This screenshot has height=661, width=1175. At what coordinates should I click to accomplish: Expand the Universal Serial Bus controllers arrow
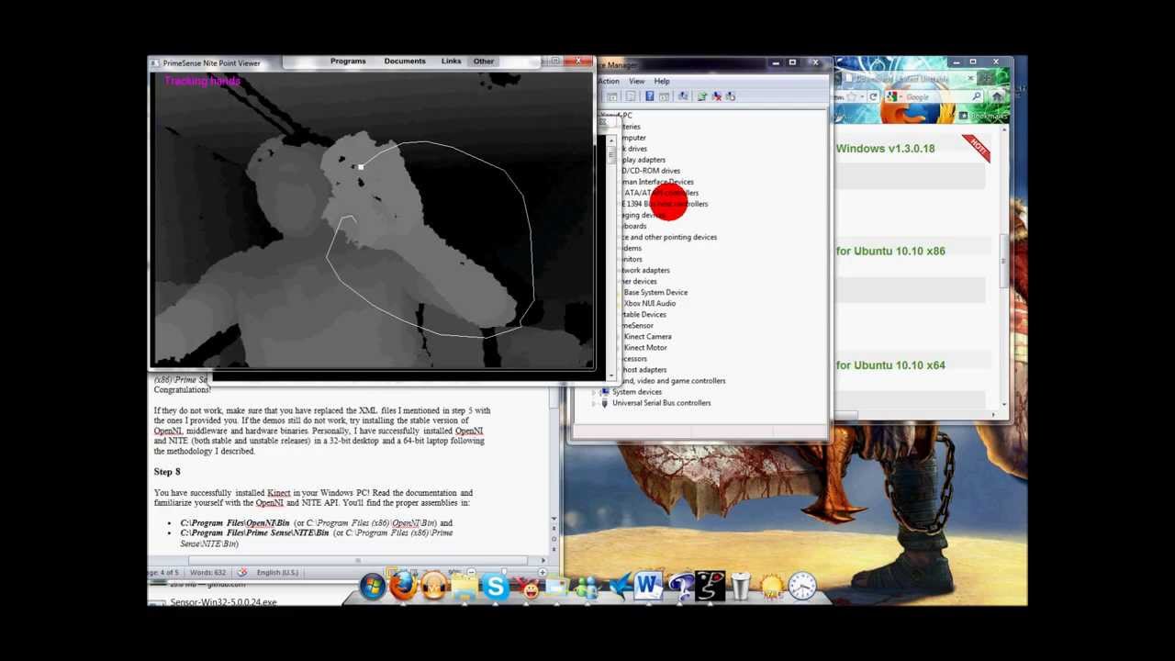point(596,403)
